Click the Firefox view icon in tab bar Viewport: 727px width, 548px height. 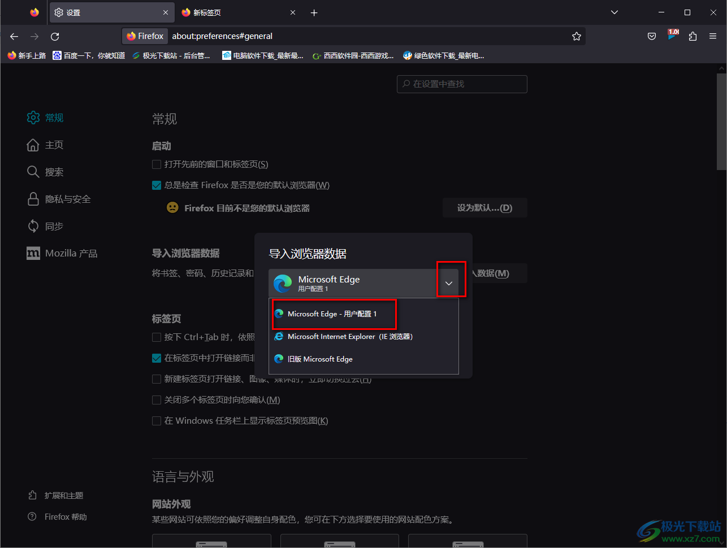click(34, 12)
